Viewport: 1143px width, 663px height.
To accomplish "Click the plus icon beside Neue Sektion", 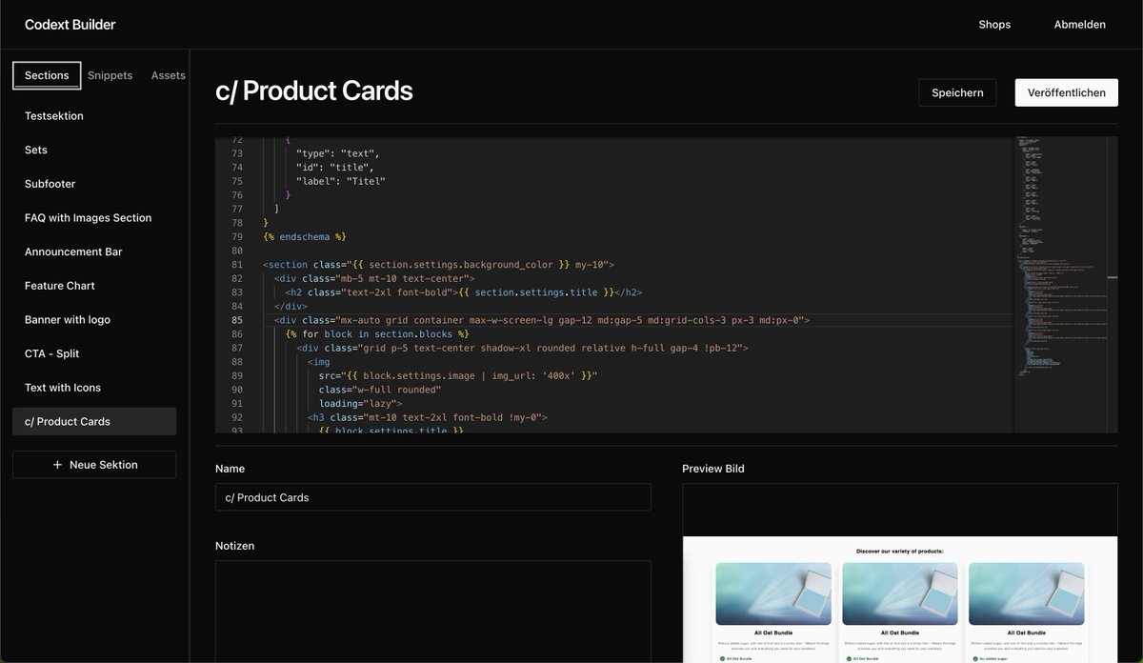I will point(57,465).
